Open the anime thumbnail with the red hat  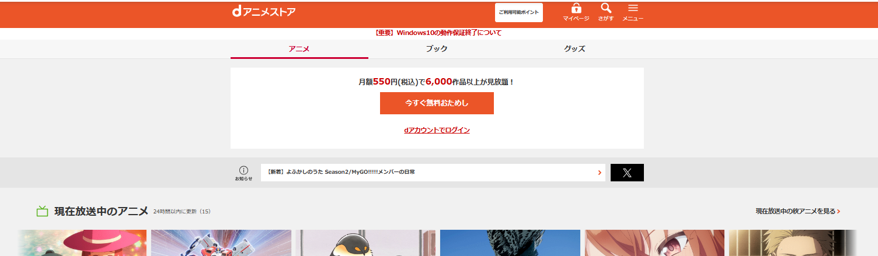coord(82,243)
